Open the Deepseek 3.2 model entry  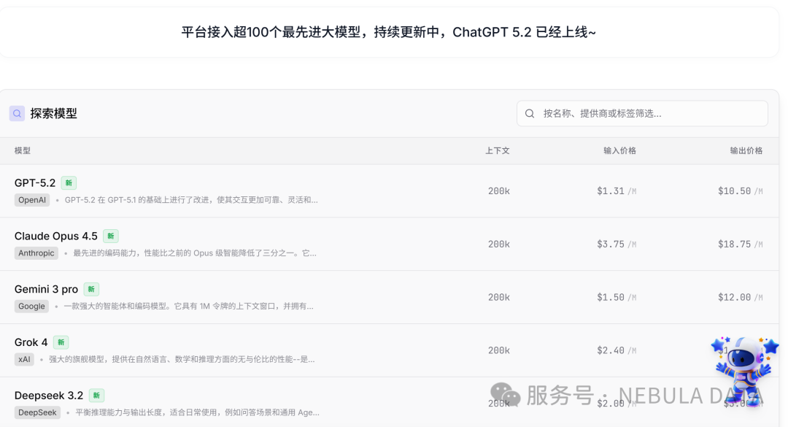point(390,402)
